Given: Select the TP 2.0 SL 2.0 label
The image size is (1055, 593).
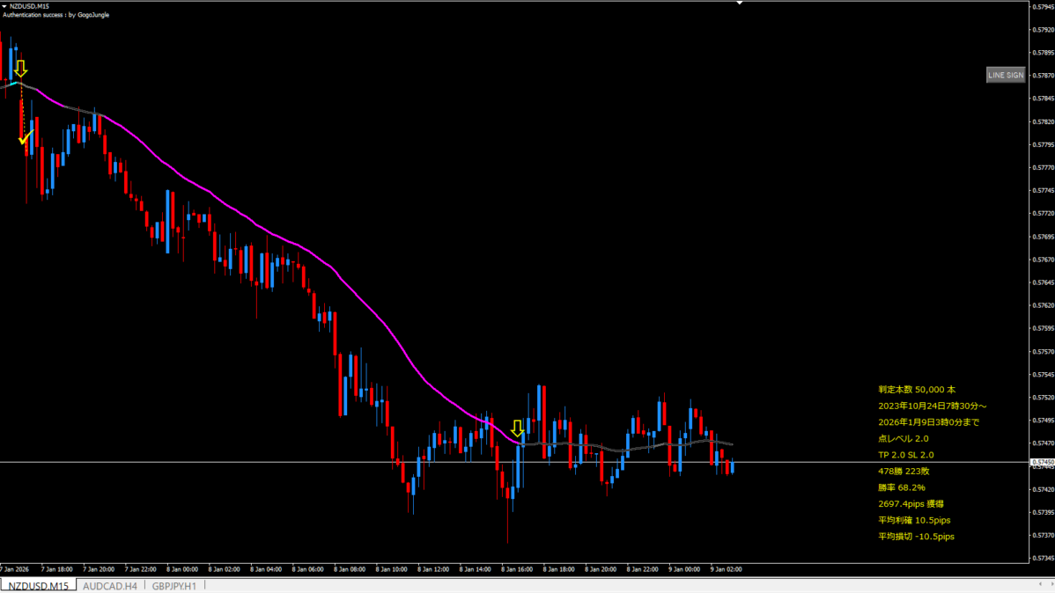Looking at the screenshot, I should tap(905, 455).
